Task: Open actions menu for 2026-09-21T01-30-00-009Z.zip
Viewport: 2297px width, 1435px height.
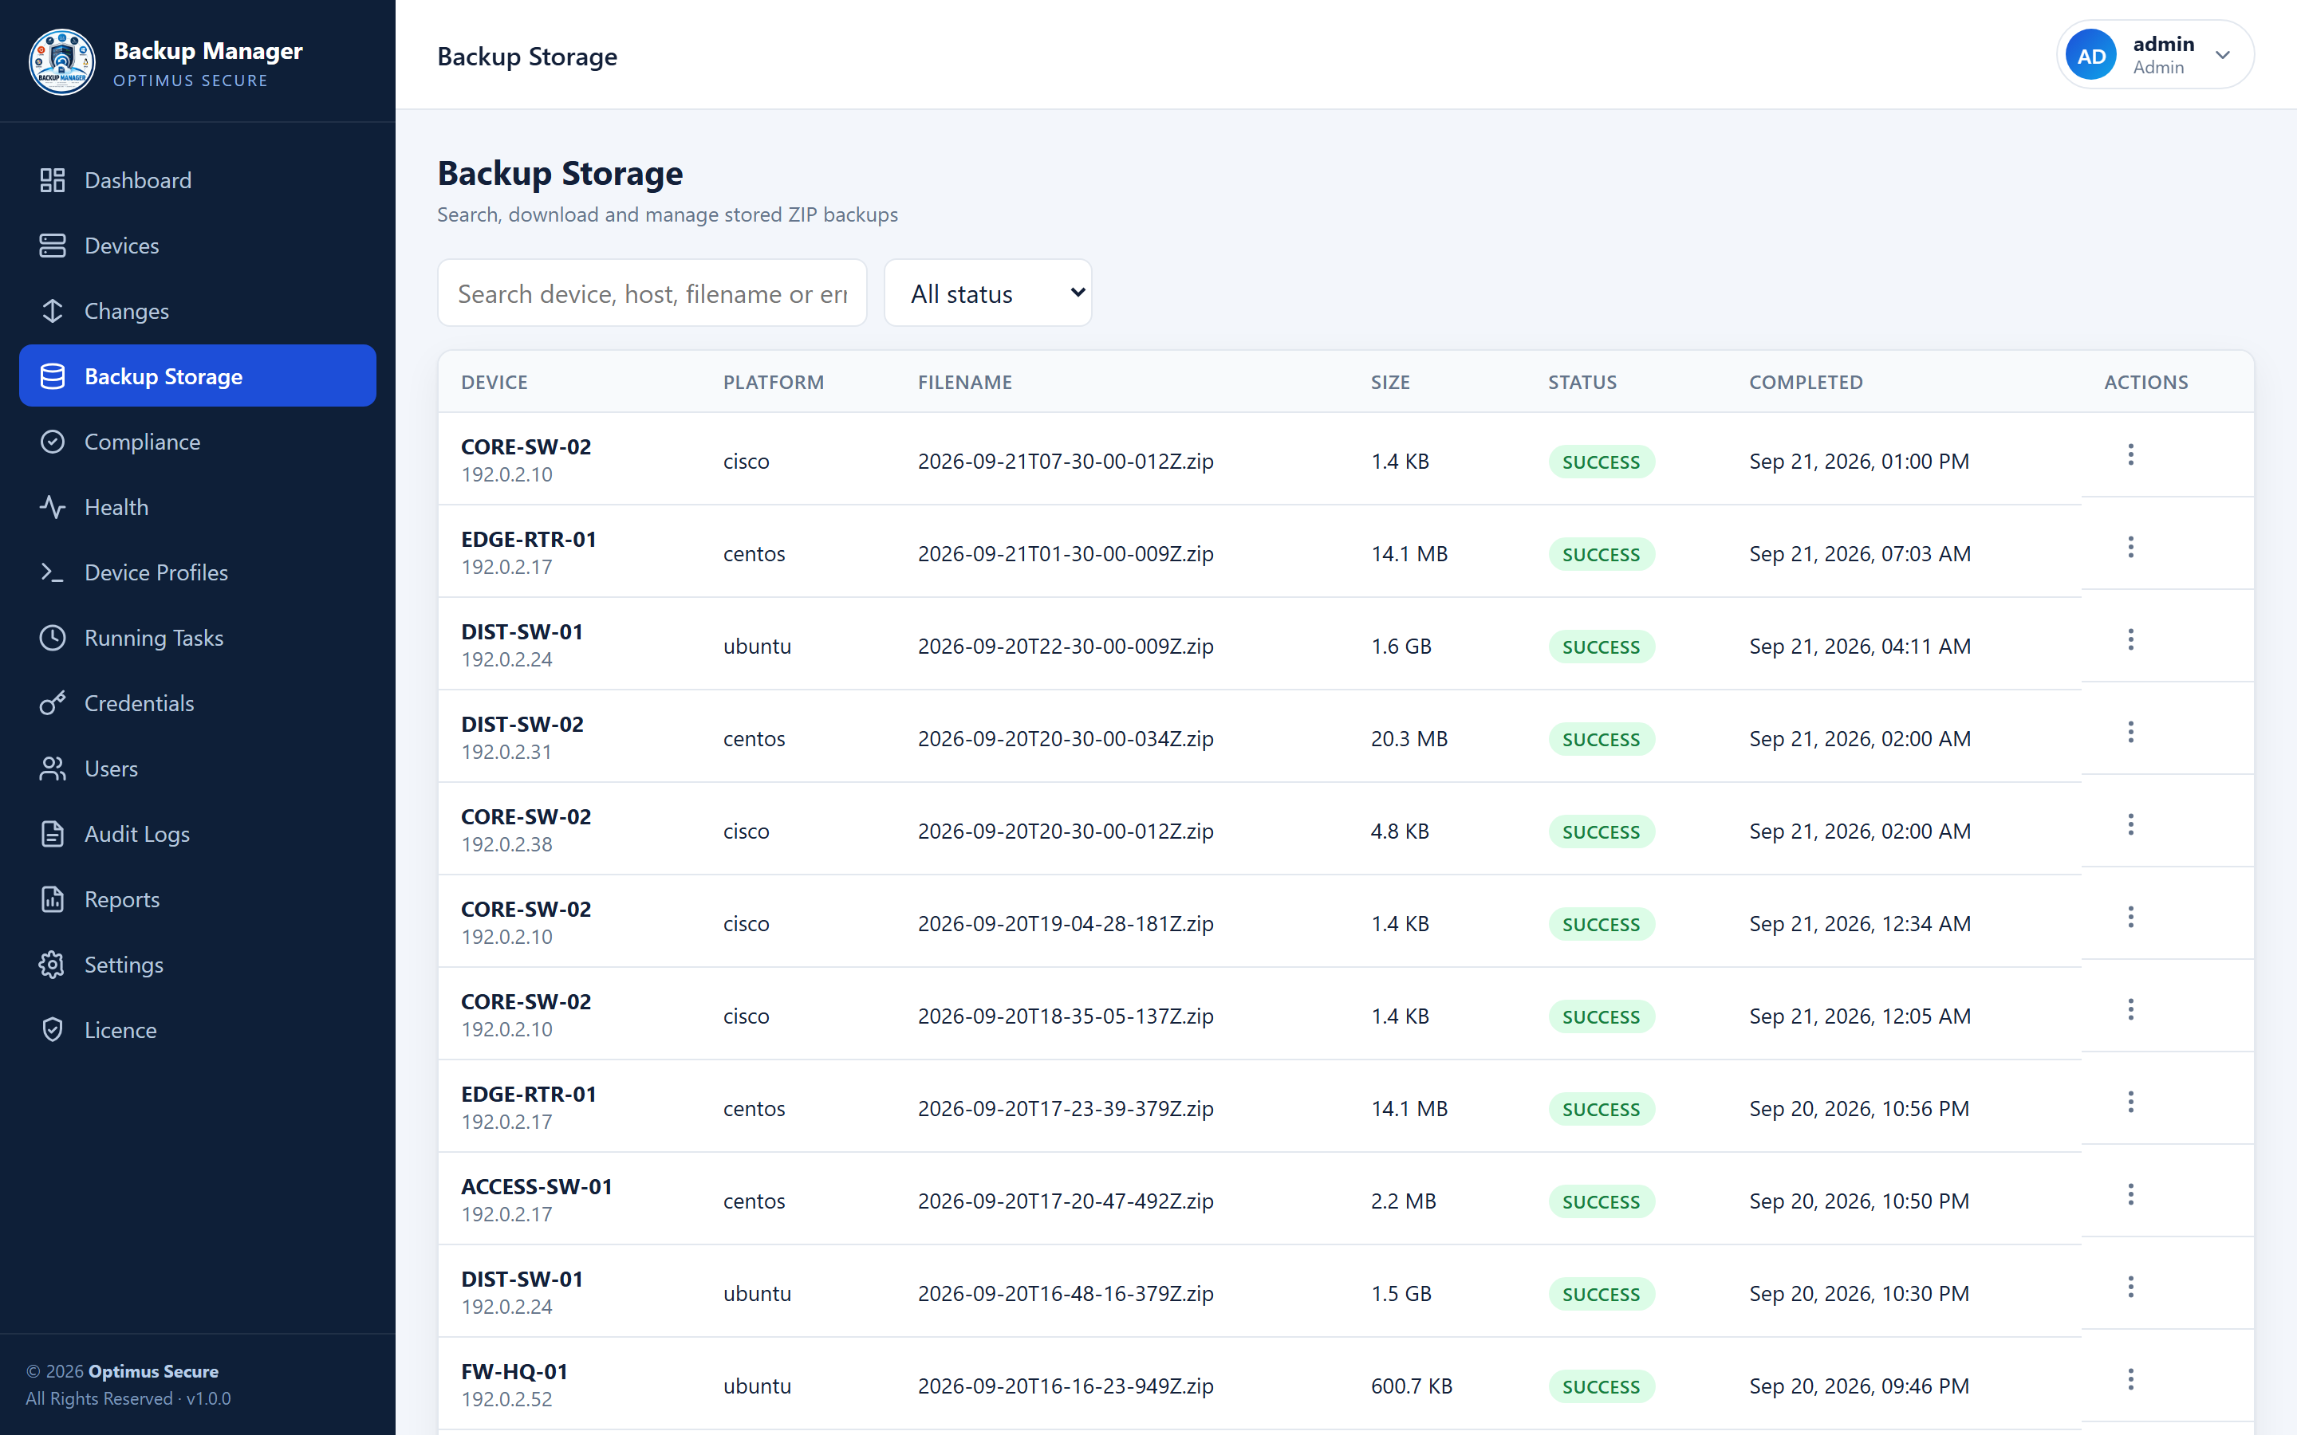Action: coord(2131,548)
